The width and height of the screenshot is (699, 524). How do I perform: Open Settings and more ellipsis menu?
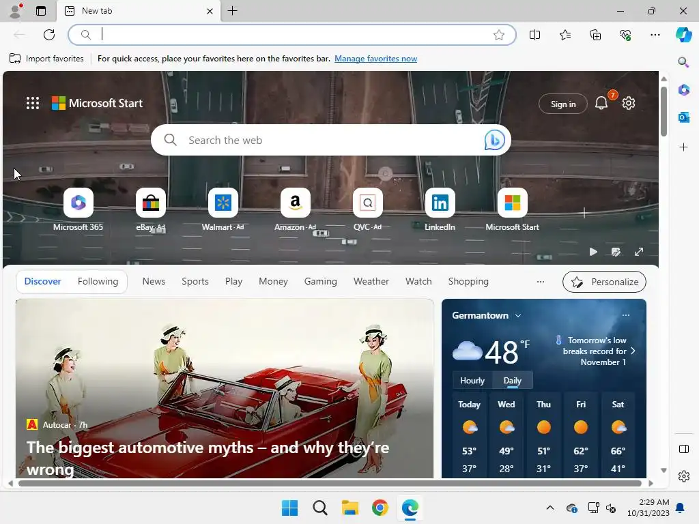[655, 35]
